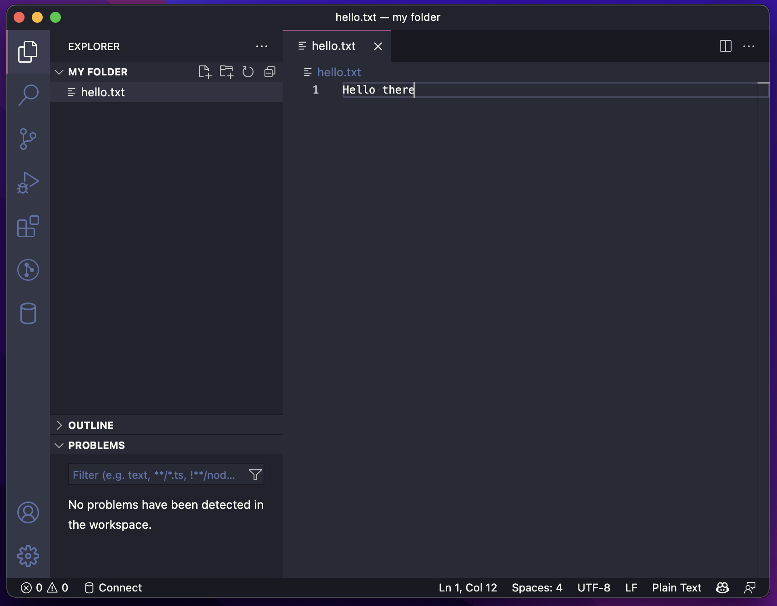The image size is (777, 606).
Task: Click line number 1 in the gutter
Action: click(x=316, y=90)
